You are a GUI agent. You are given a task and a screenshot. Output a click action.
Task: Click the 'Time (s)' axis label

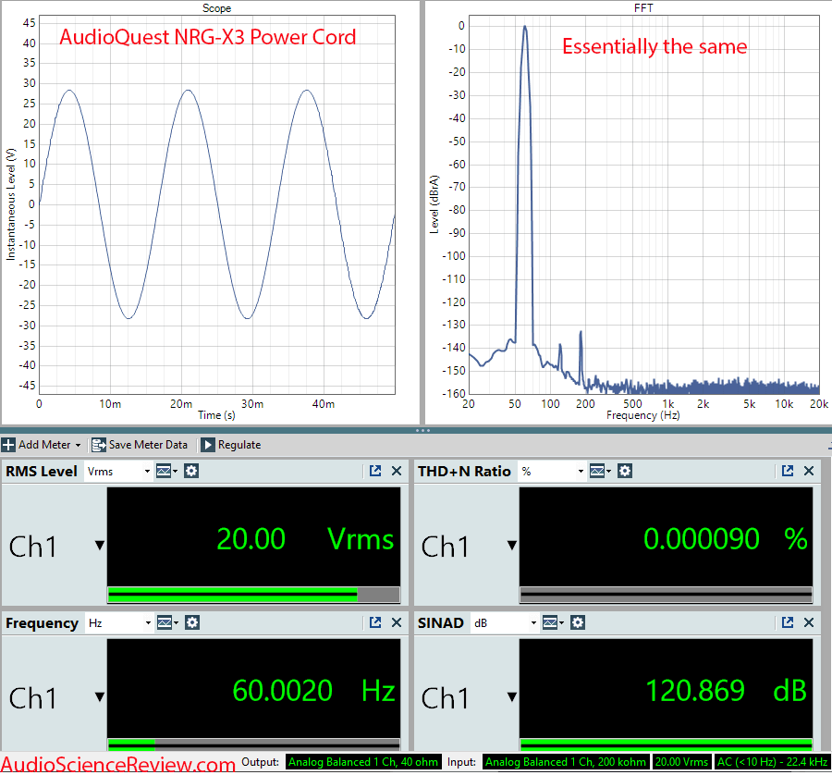click(x=216, y=415)
